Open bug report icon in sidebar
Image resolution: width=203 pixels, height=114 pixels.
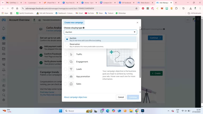[4, 100]
